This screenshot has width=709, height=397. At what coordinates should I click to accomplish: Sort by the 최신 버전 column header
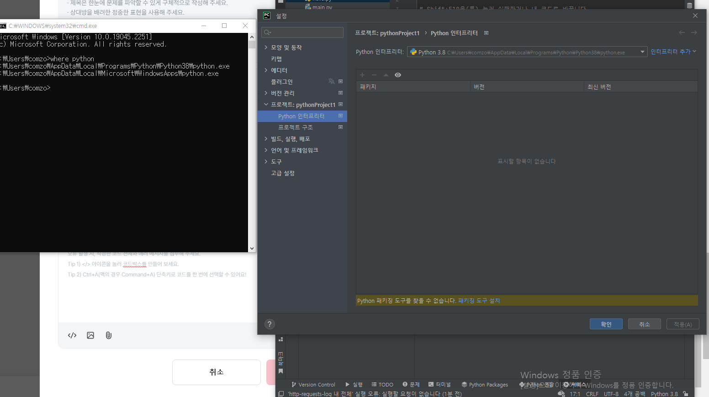click(641, 87)
